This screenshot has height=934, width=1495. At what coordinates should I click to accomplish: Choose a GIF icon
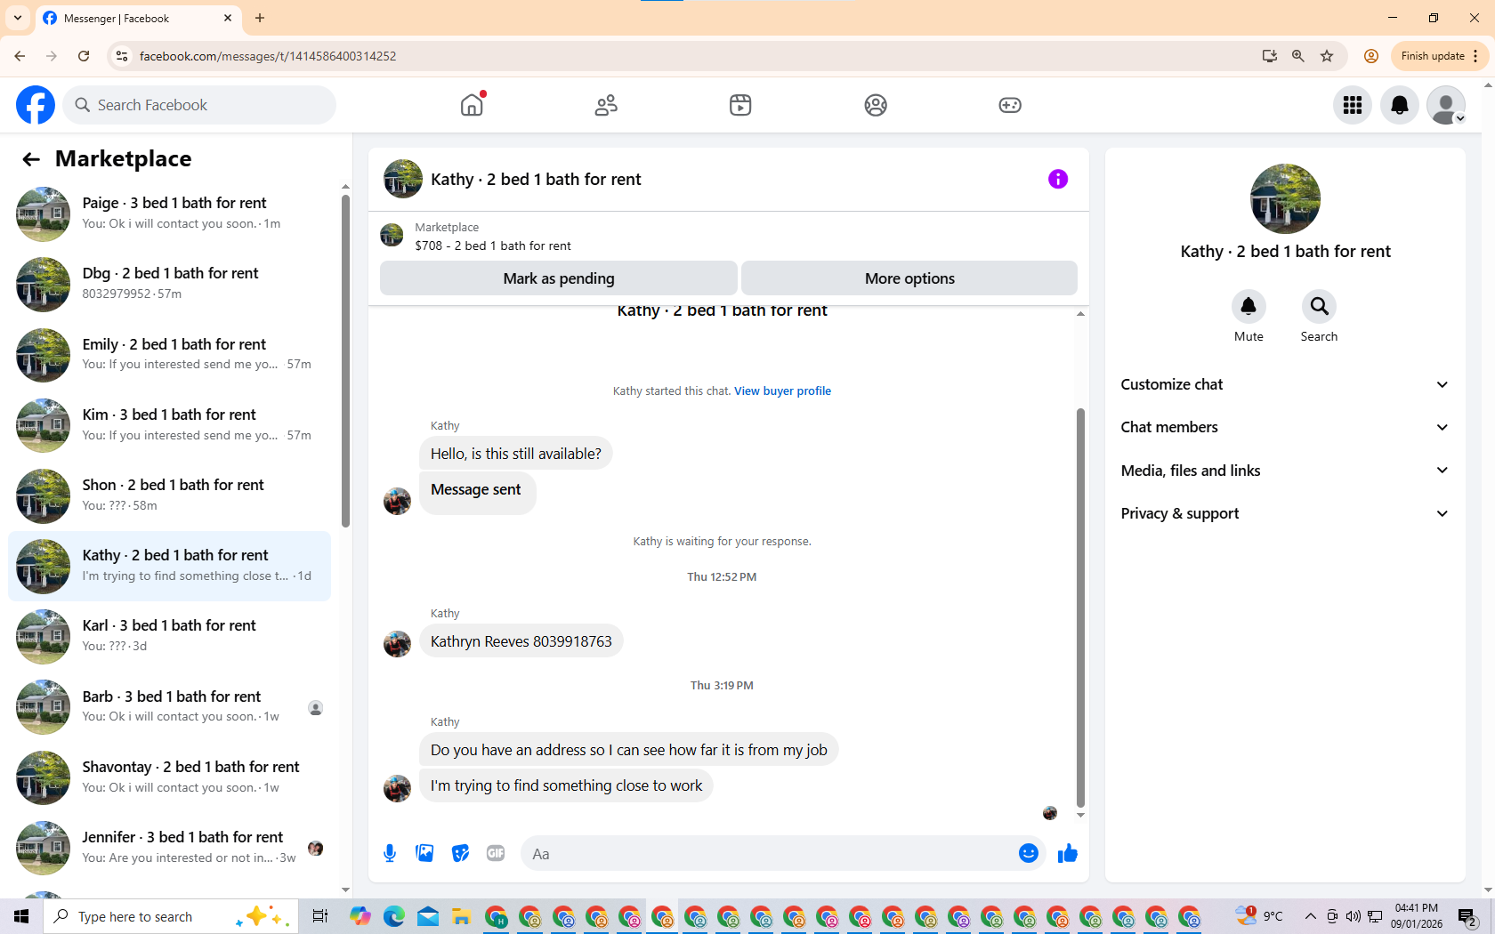tap(496, 854)
